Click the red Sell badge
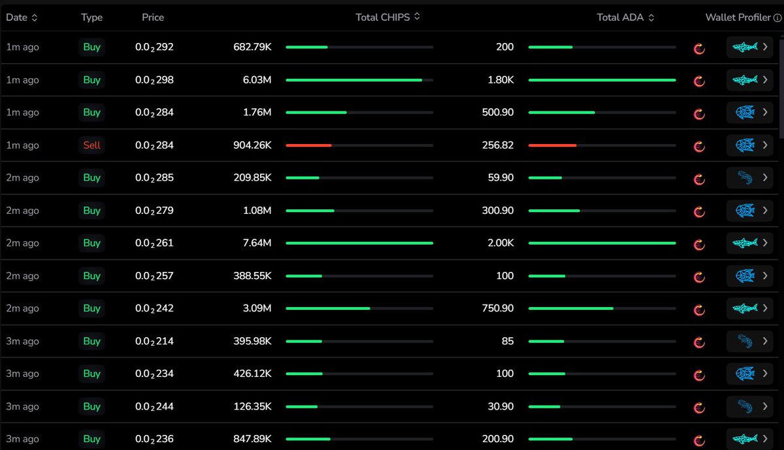 [92, 145]
